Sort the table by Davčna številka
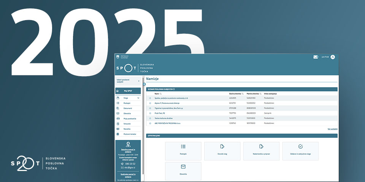Screen dimensions: 365x182 pyautogui.click(x=236, y=94)
